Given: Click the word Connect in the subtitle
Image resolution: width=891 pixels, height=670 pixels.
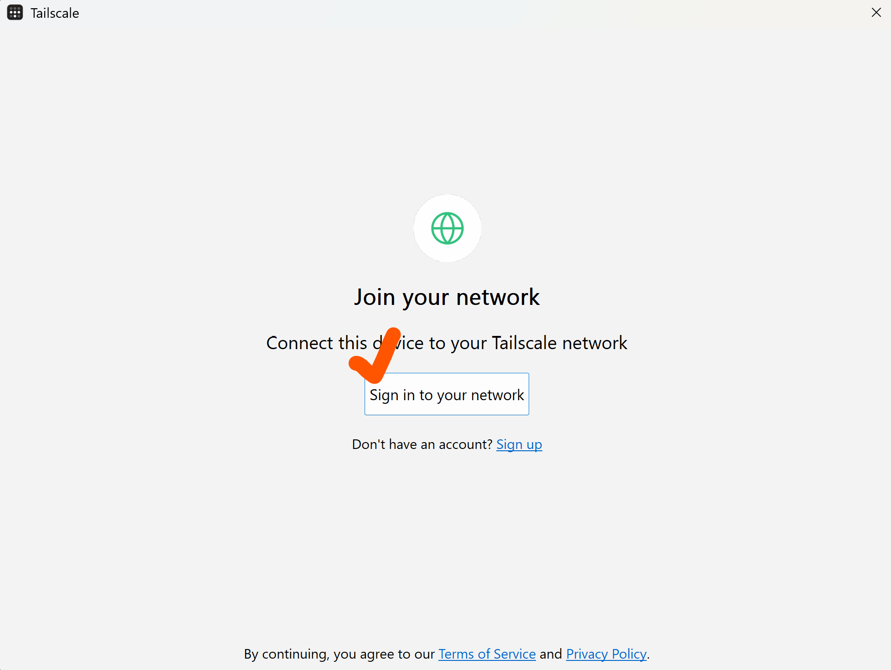Looking at the screenshot, I should click(300, 343).
